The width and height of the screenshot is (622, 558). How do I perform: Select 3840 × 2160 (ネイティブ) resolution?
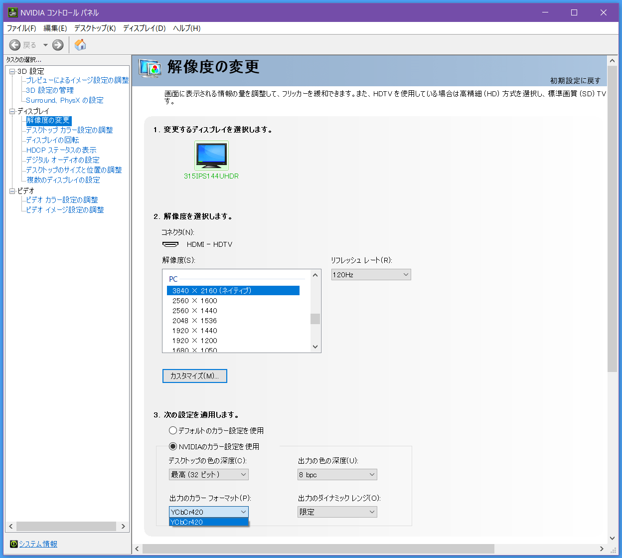tap(233, 291)
